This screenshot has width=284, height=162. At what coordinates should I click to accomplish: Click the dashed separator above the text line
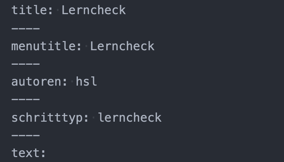pyautogui.click(x=25, y=135)
